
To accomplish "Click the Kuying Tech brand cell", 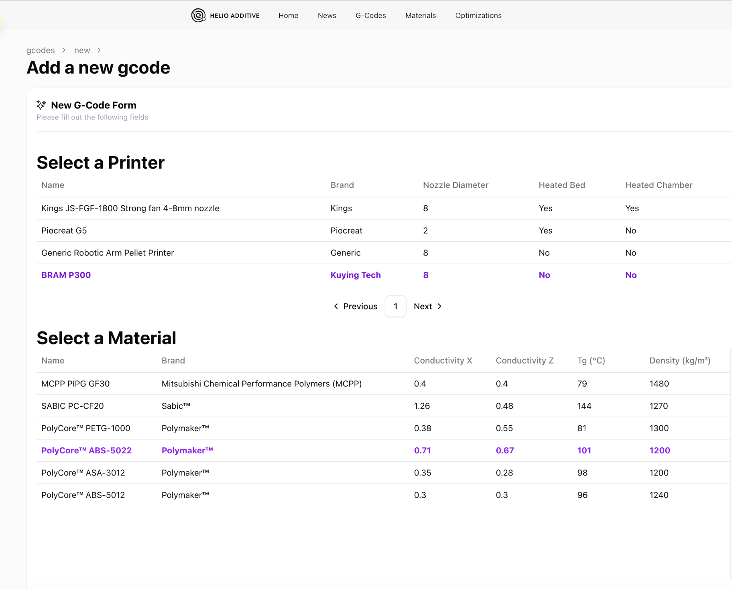I will (356, 275).
